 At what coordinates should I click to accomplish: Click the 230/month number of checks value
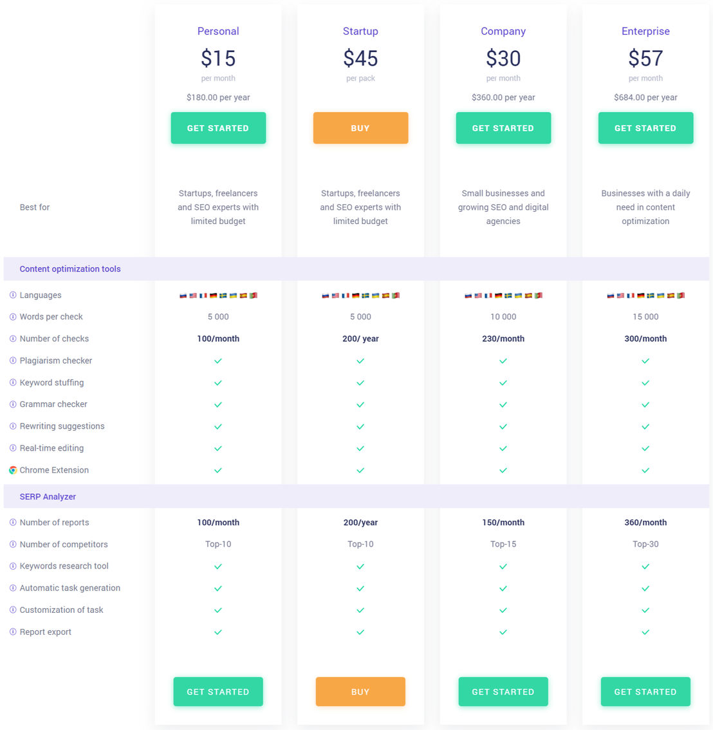pos(503,339)
